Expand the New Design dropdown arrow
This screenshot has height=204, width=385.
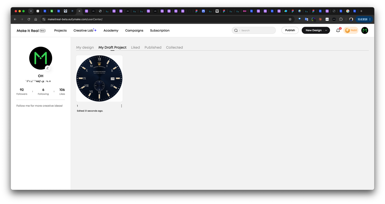(x=326, y=30)
